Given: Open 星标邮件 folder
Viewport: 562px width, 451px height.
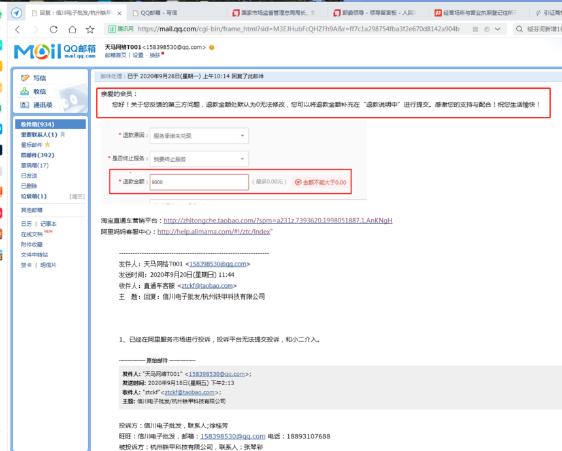Looking at the screenshot, I should coord(31,145).
